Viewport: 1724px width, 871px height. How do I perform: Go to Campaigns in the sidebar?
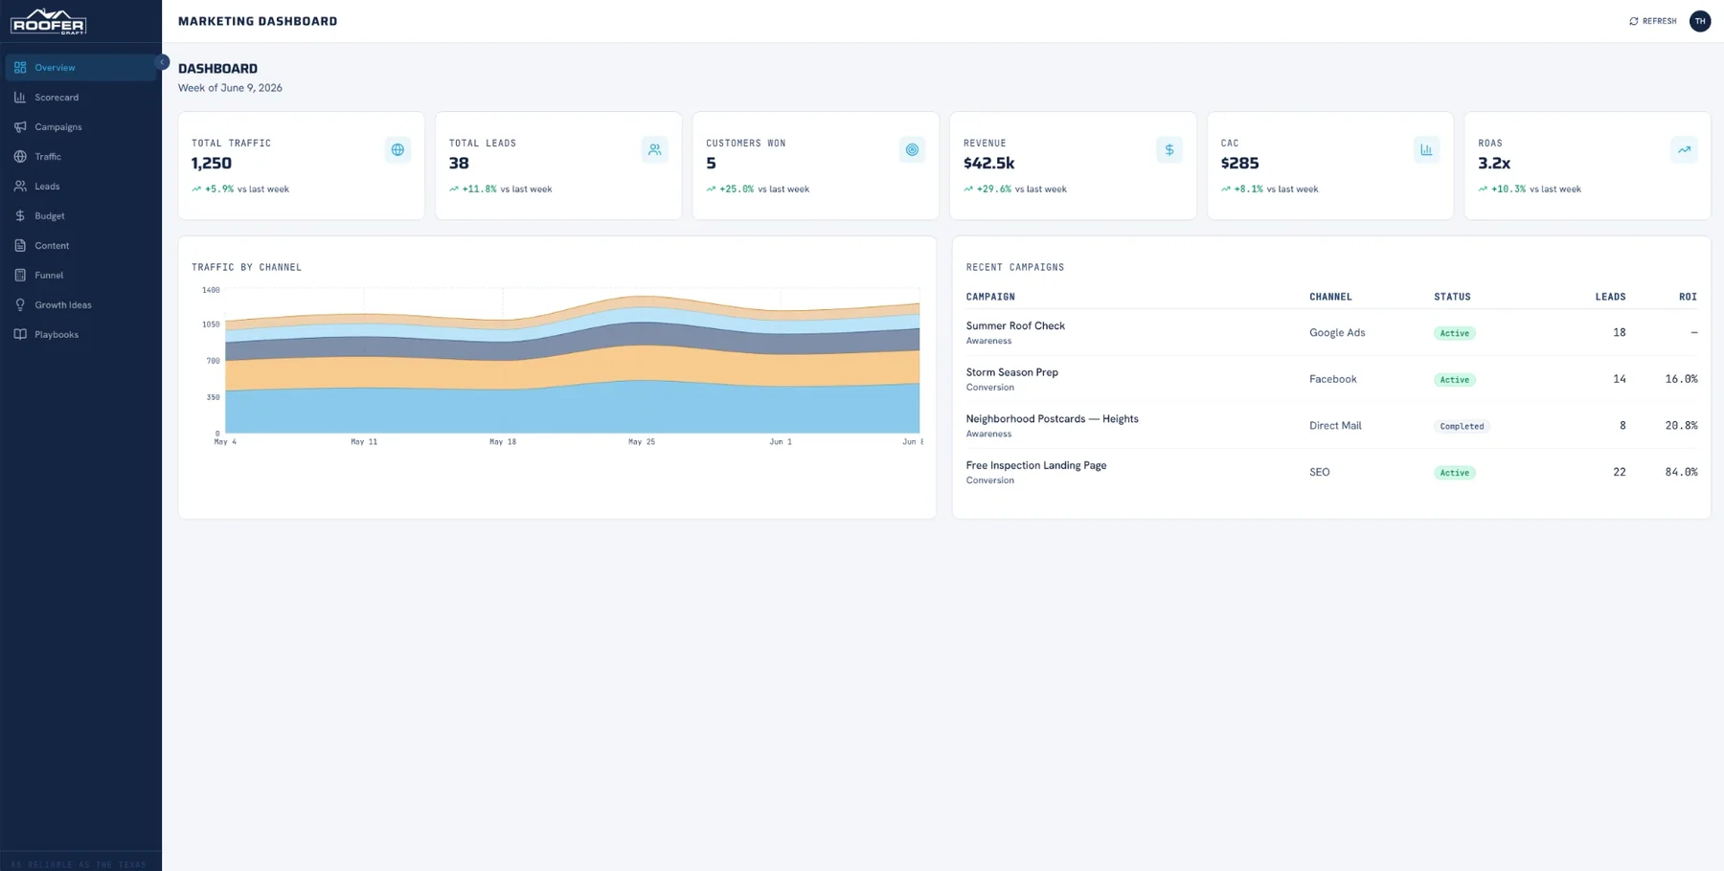tap(80, 127)
